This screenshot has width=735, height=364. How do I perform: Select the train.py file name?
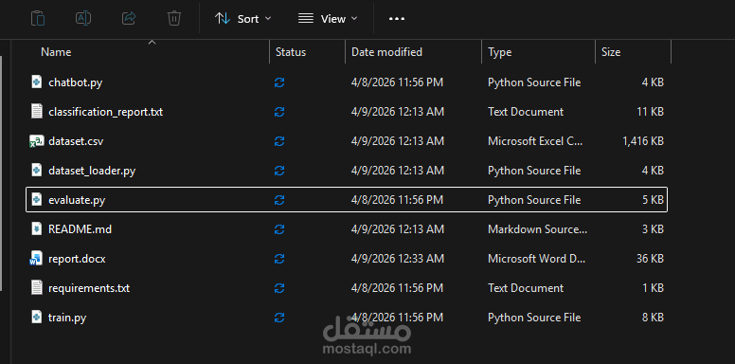[x=67, y=318]
